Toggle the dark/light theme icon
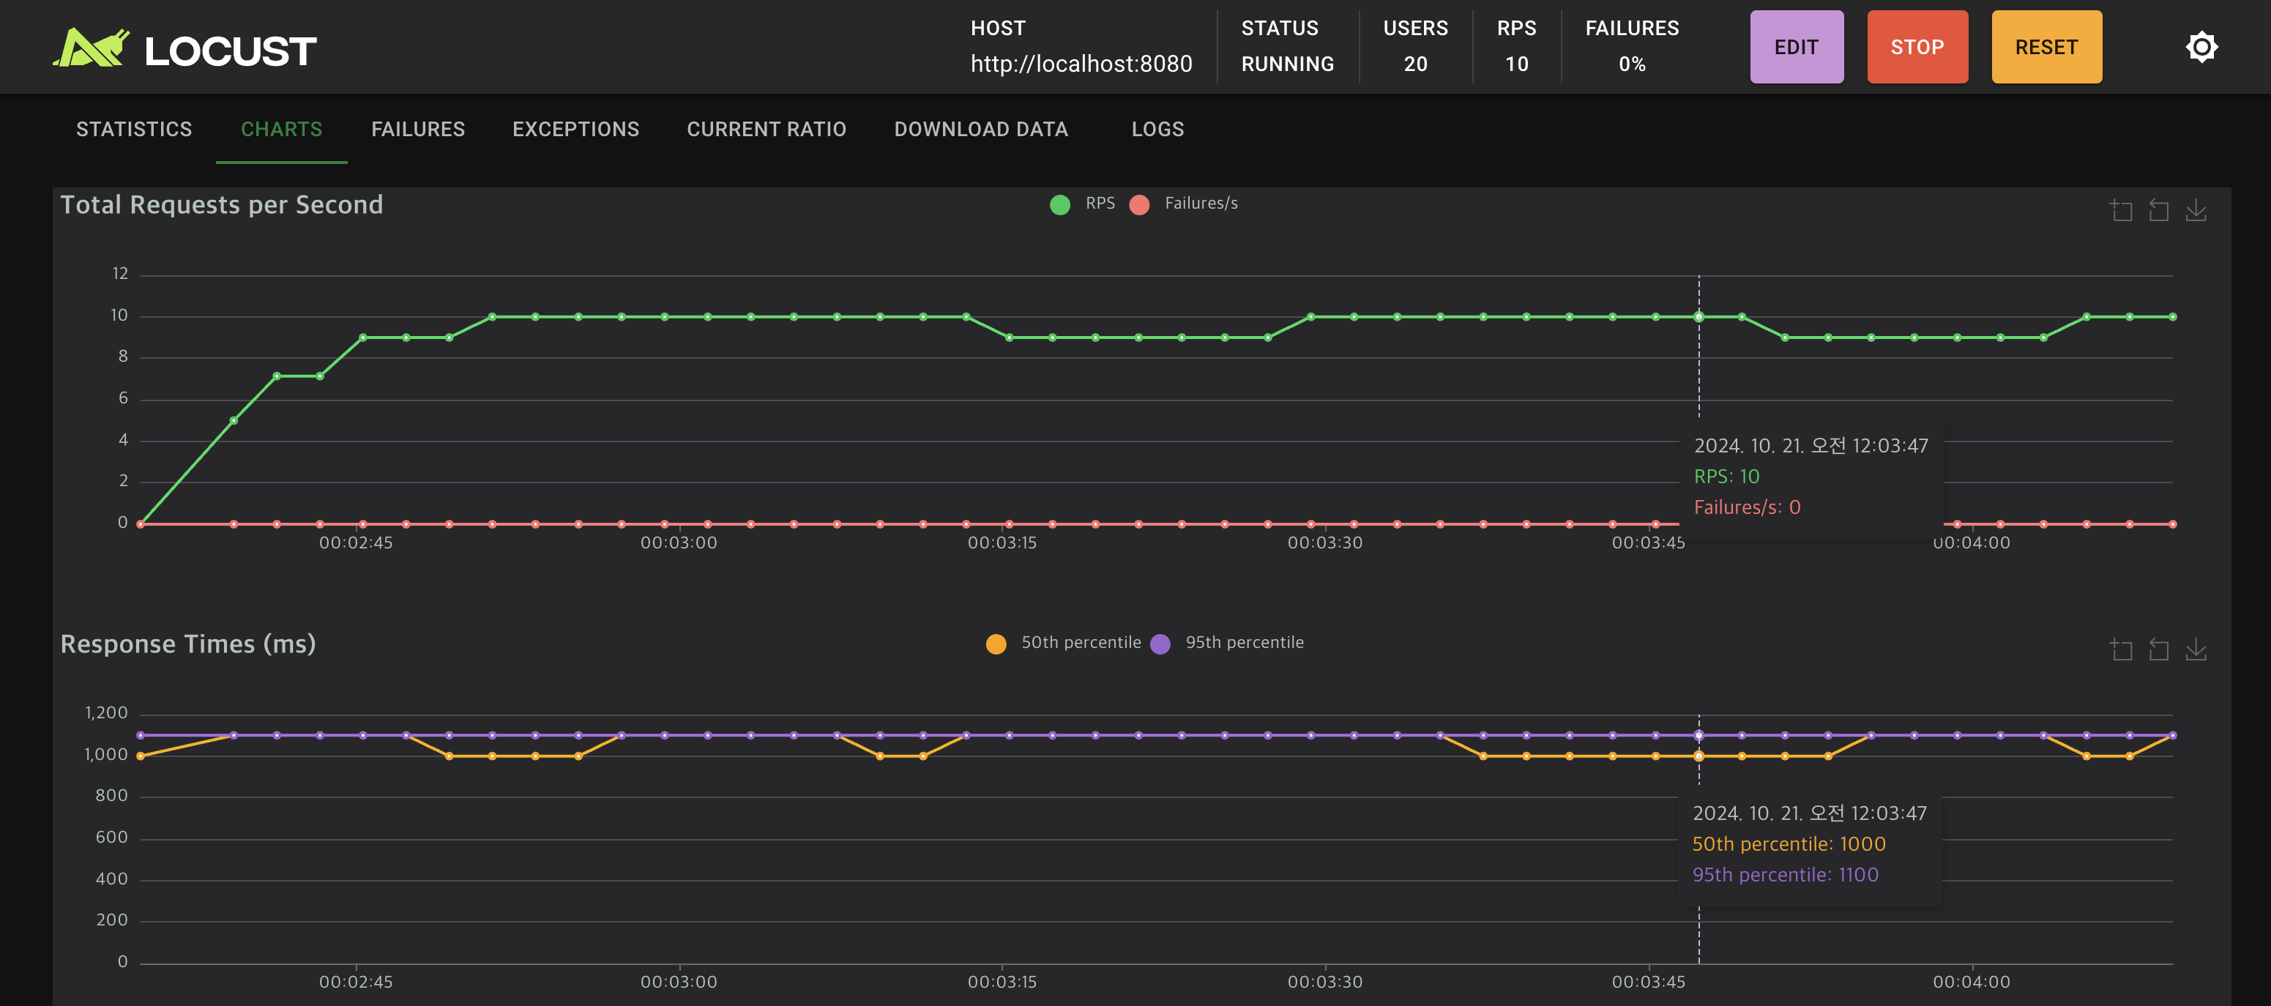The width and height of the screenshot is (2271, 1006). click(x=2201, y=47)
